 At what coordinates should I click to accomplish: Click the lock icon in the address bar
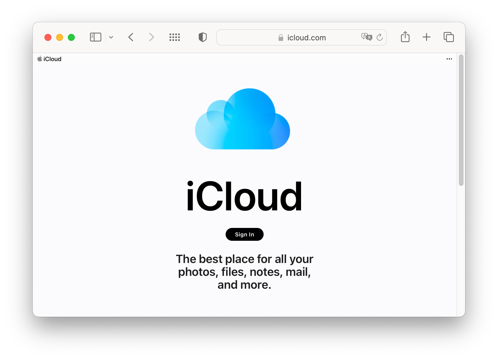(x=281, y=38)
